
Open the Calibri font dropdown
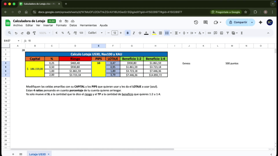(95, 33)
